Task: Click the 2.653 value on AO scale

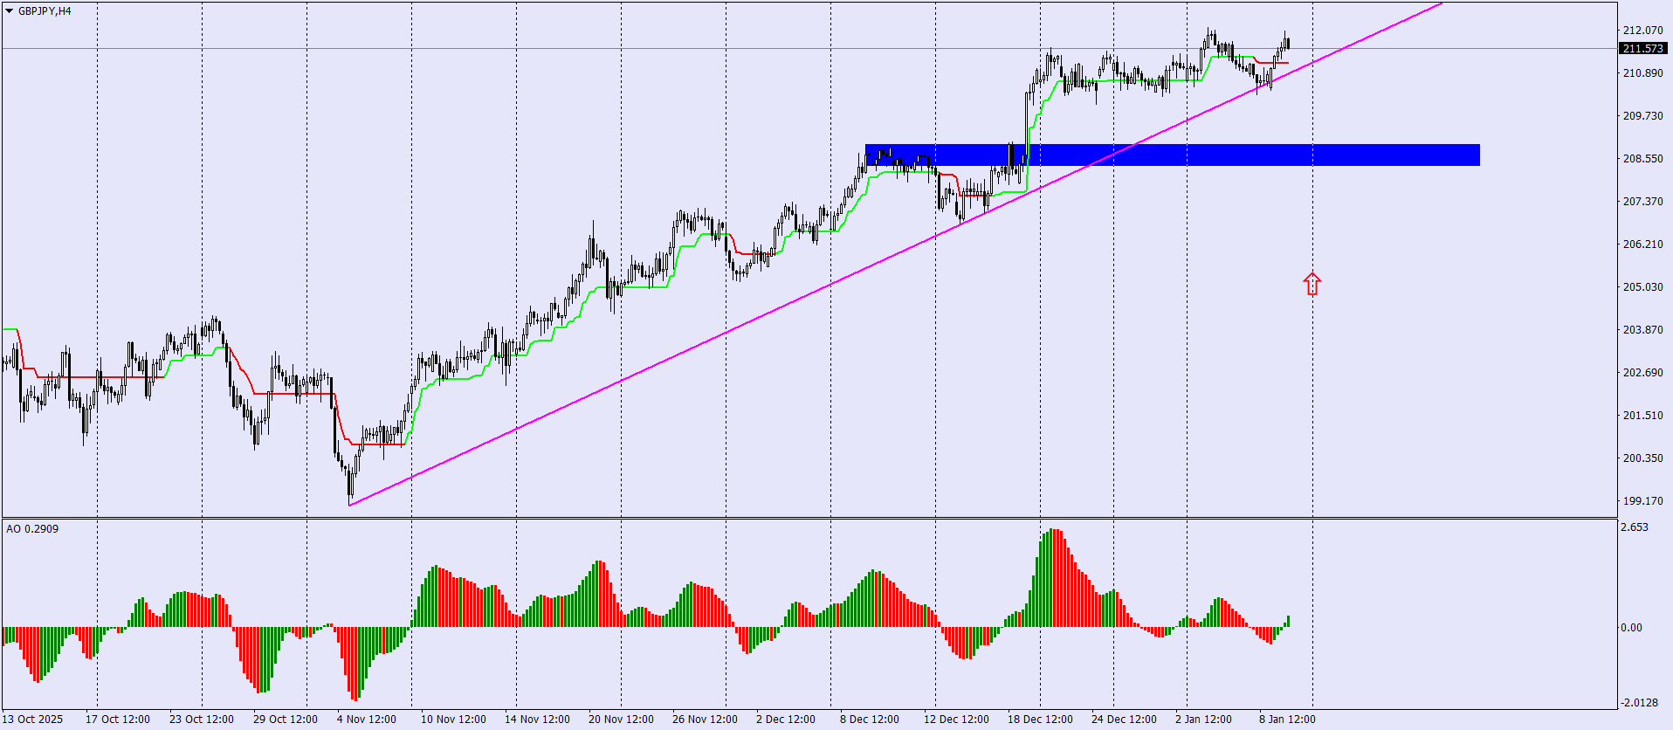Action: [x=1635, y=527]
